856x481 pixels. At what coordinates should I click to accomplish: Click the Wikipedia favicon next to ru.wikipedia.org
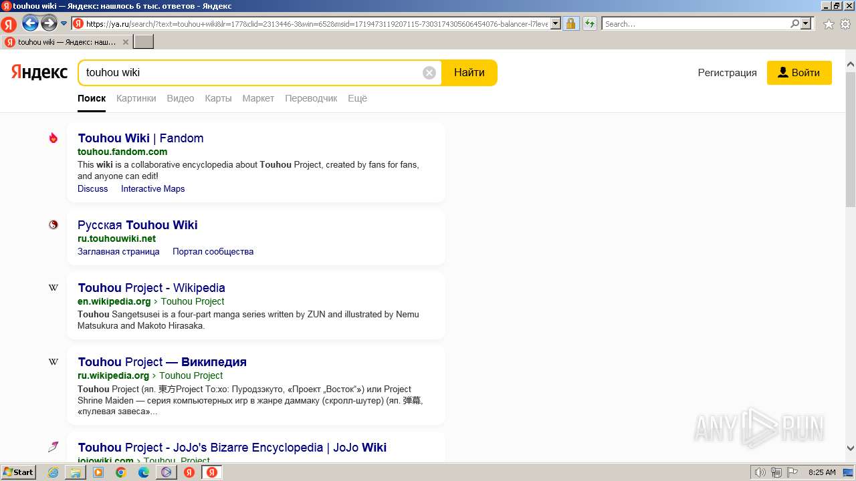click(53, 362)
